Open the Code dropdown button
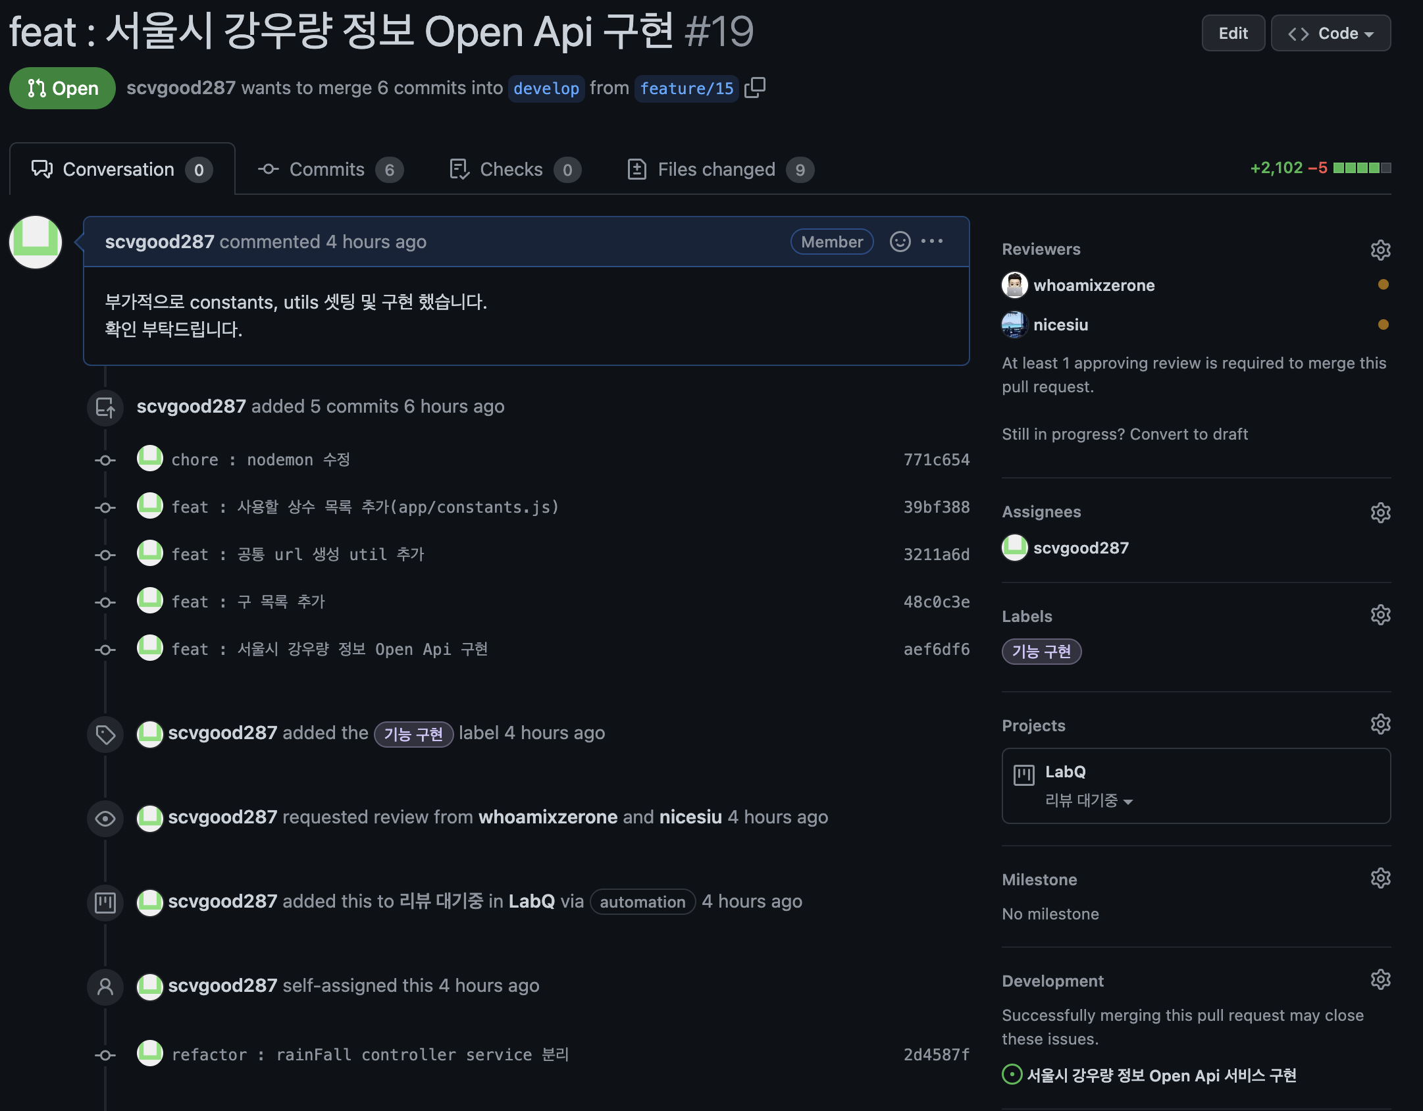This screenshot has height=1111, width=1423. pyautogui.click(x=1330, y=33)
